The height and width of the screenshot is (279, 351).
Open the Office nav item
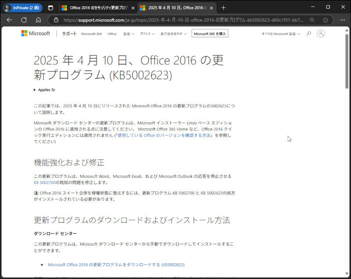click(112, 34)
